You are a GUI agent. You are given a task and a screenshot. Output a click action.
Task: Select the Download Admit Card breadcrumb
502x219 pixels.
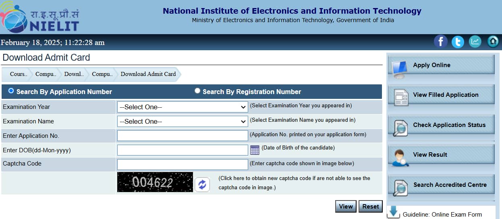click(x=148, y=74)
